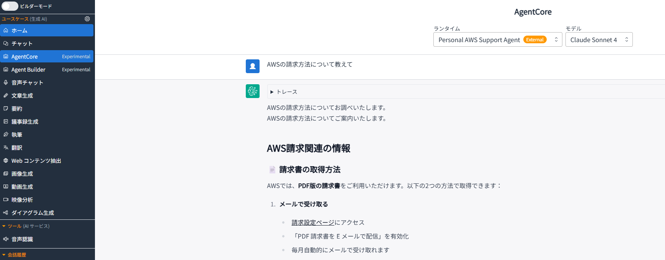Click the orange External badge
This screenshot has width=665, height=260.
(535, 39)
